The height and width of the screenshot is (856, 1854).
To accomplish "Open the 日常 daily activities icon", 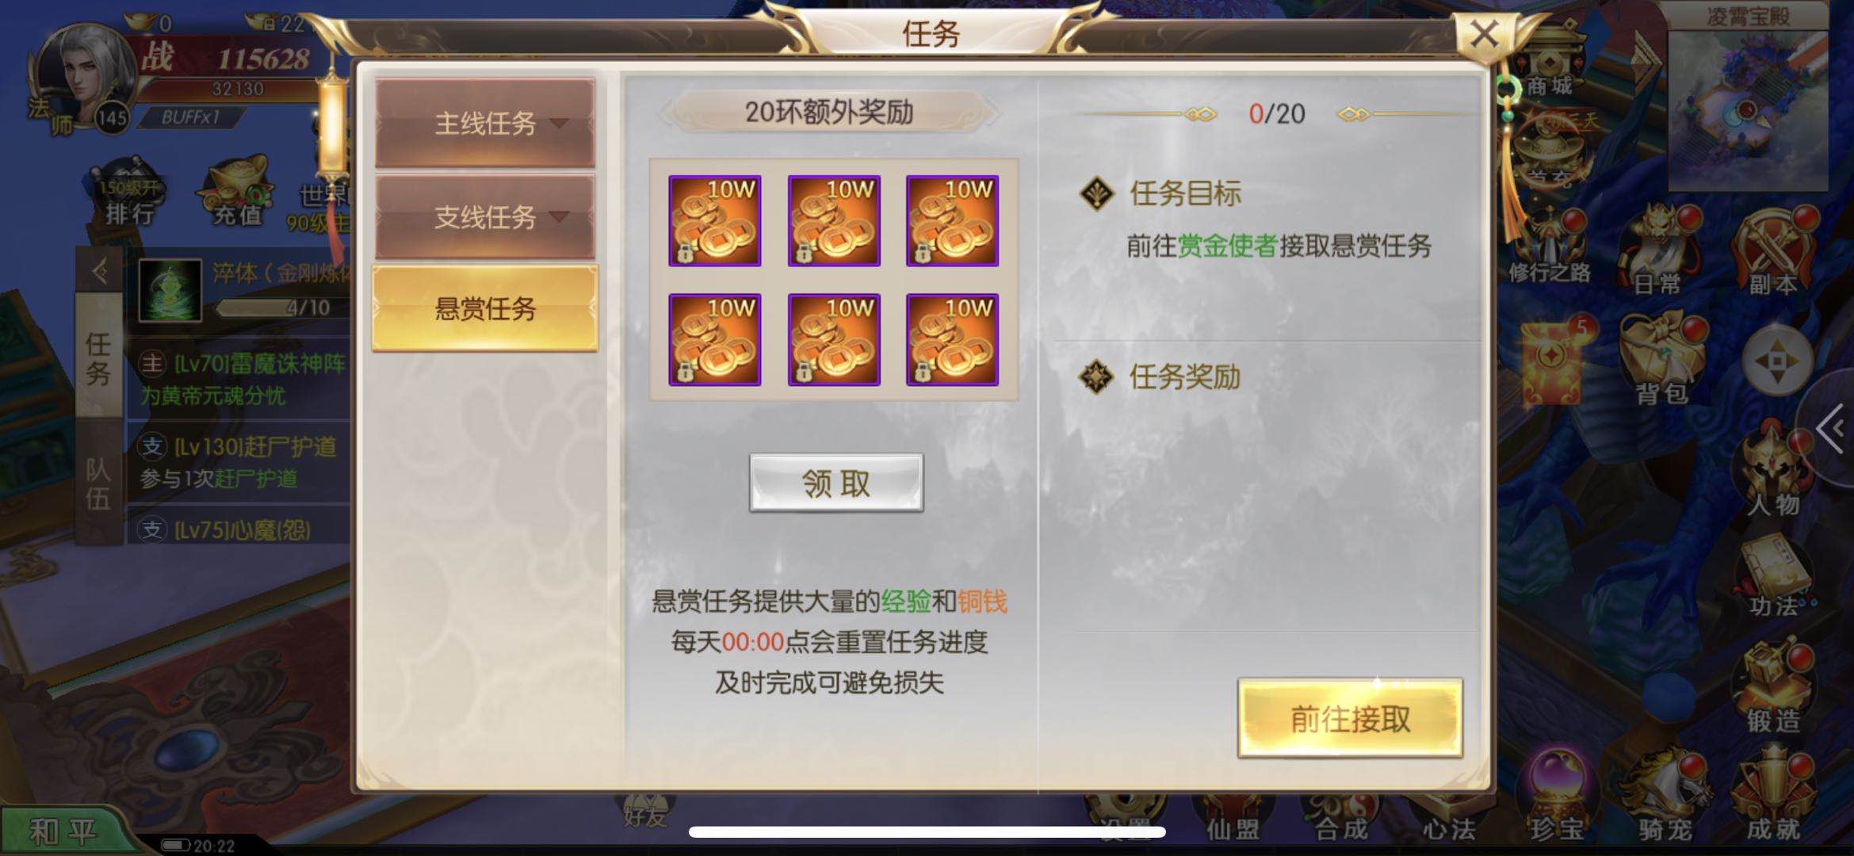I will click(x=1660, y=249).
